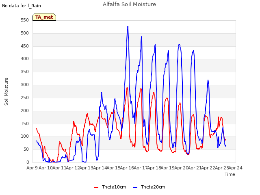Select the TA_met annotation label
The height and width of the screenshot is (195, 260).
44,17
